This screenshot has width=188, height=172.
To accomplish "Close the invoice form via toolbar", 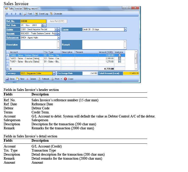I will tap(69, 79).
